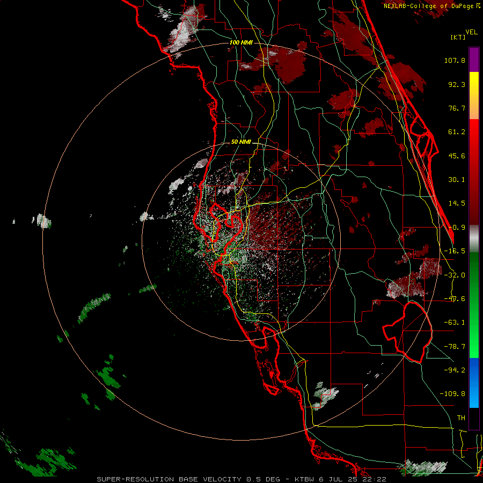This screenshot has height=483, width=483.
Task: Click the -63.1 velocity scale value
Action: (455, 323)
